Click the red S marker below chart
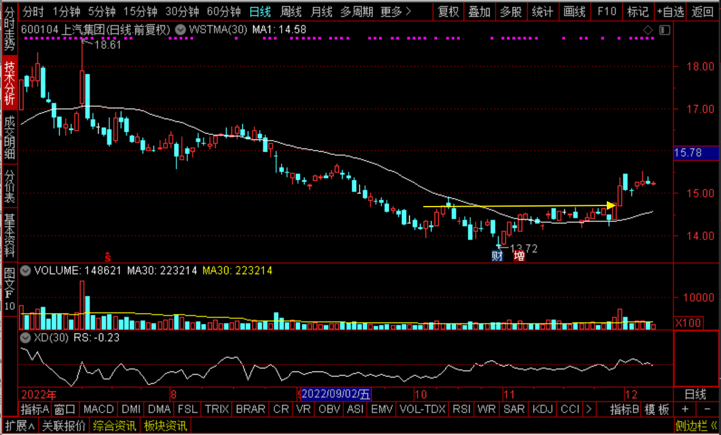The image size is (721, 435). pyautogui.click(x=108, y=257)
